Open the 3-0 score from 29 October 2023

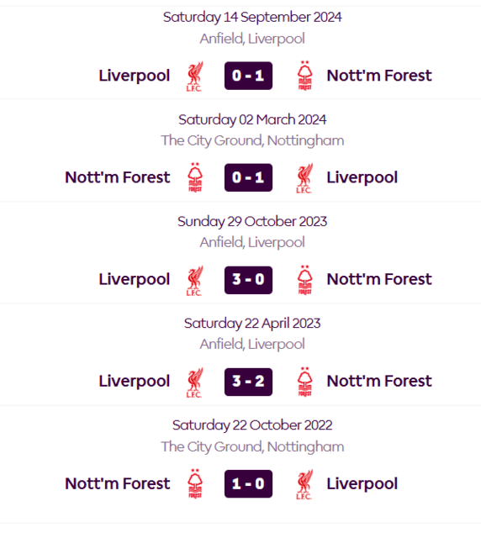pos(248,280)
